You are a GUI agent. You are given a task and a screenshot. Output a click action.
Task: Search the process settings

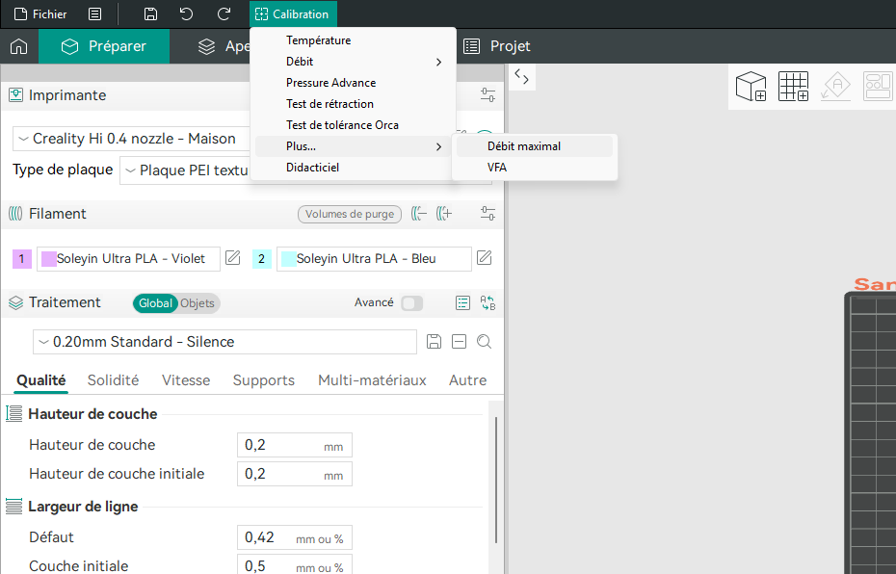484,342
